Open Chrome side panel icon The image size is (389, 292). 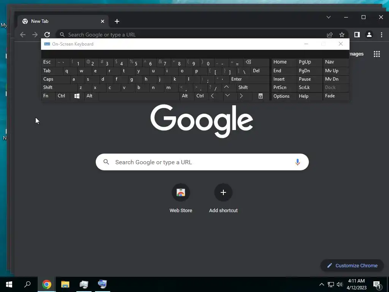(x=357, y=35)
